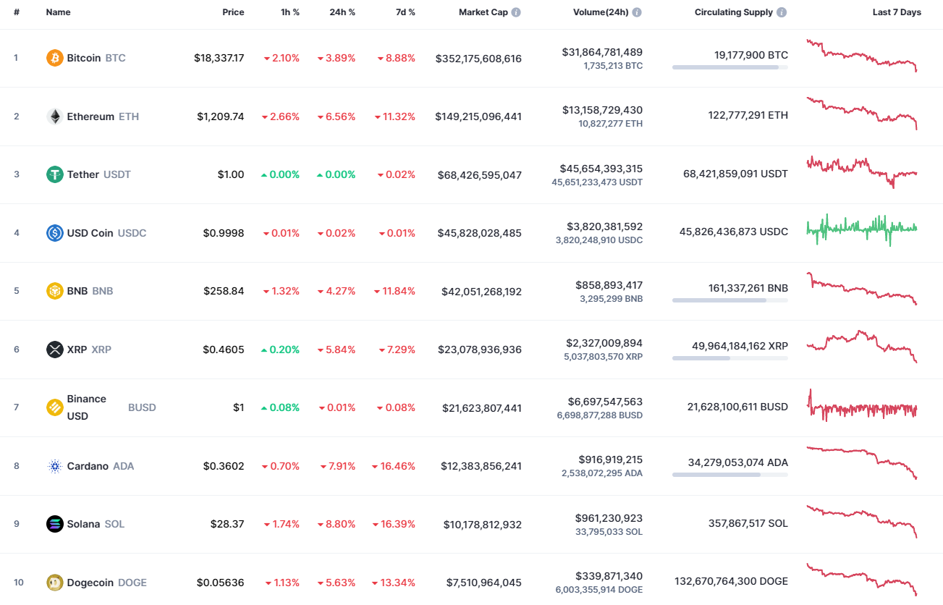Screen dimensions: 943x605
Task: Open the Bitcoin coin name link
Action: pos(85,58)
